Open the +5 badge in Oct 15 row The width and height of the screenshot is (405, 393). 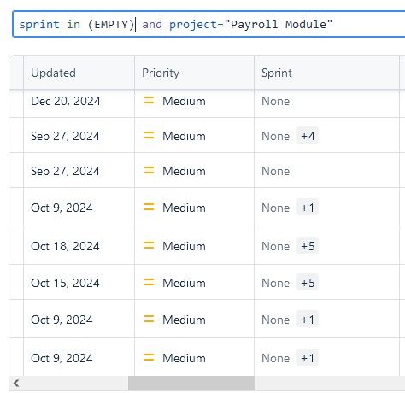pos(308,283)
